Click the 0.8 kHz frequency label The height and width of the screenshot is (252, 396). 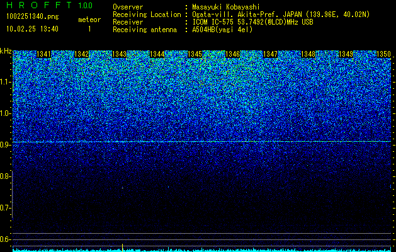(5, 176)
